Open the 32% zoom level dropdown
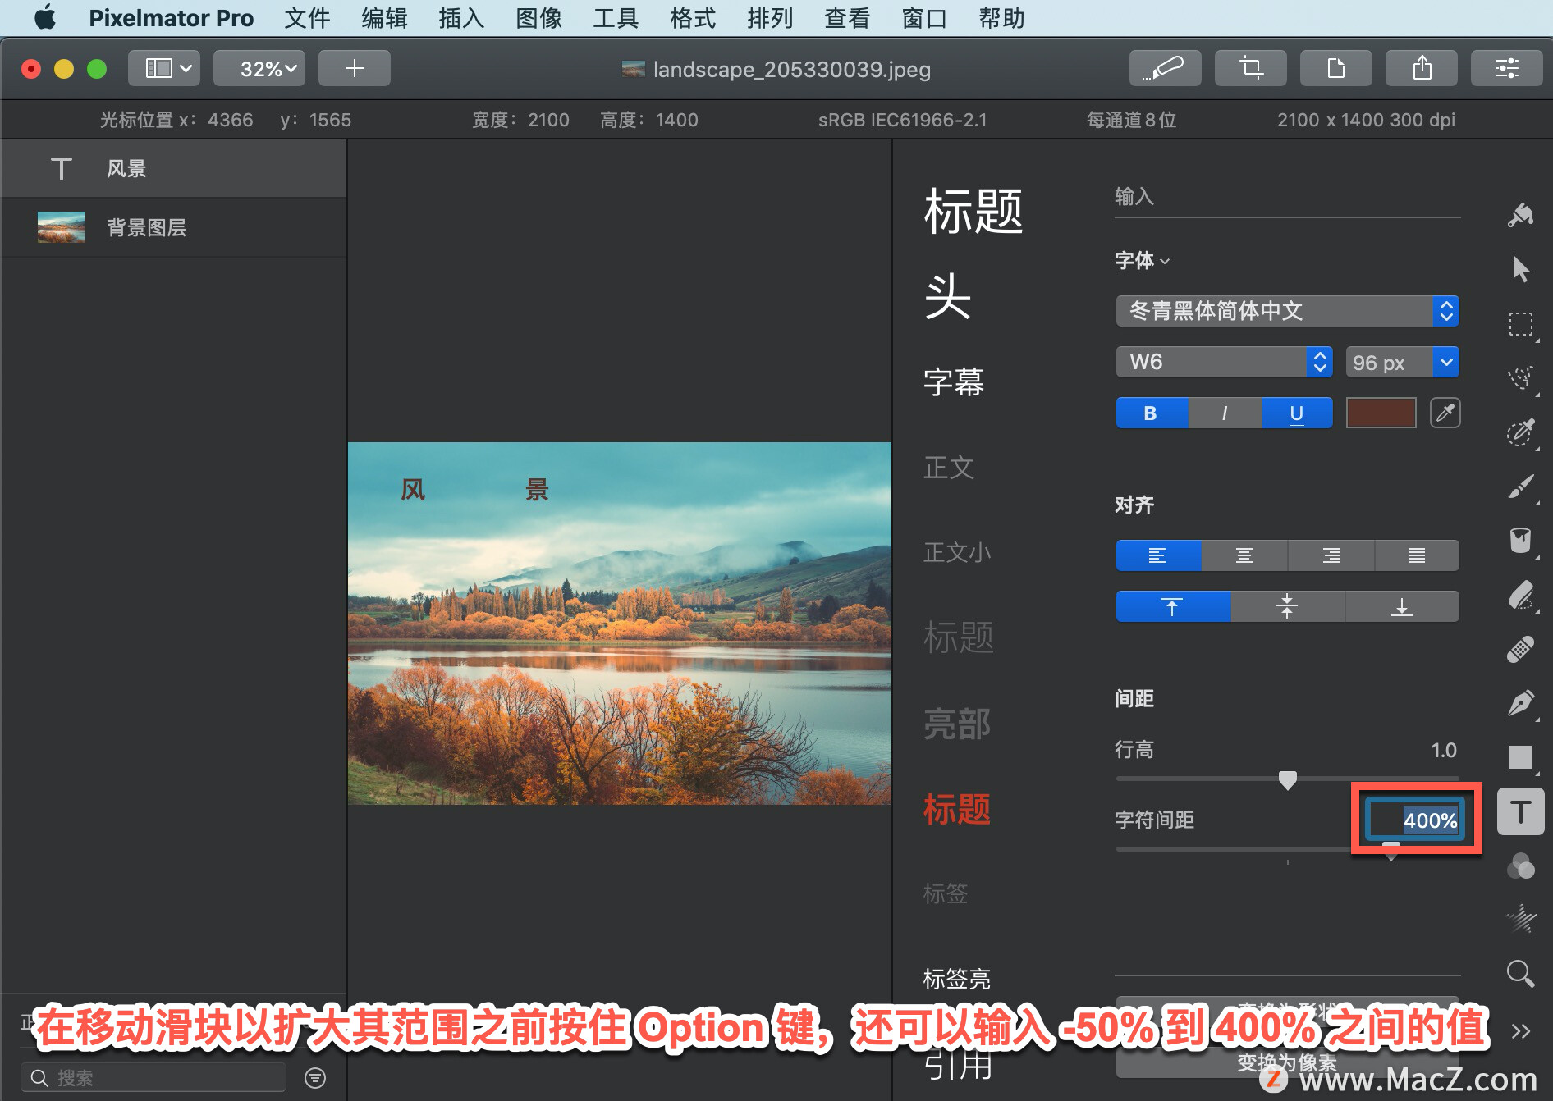Screen dimensions: 1553x1101 pyautogui.click(x=259, y=68)
